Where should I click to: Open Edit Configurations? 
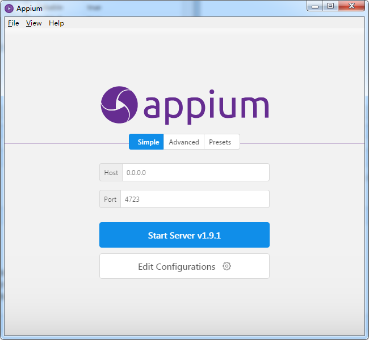(184, 266)
